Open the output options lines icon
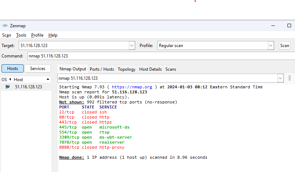Image resolution: width=295 pixels, height=172 pixels. 290,78
